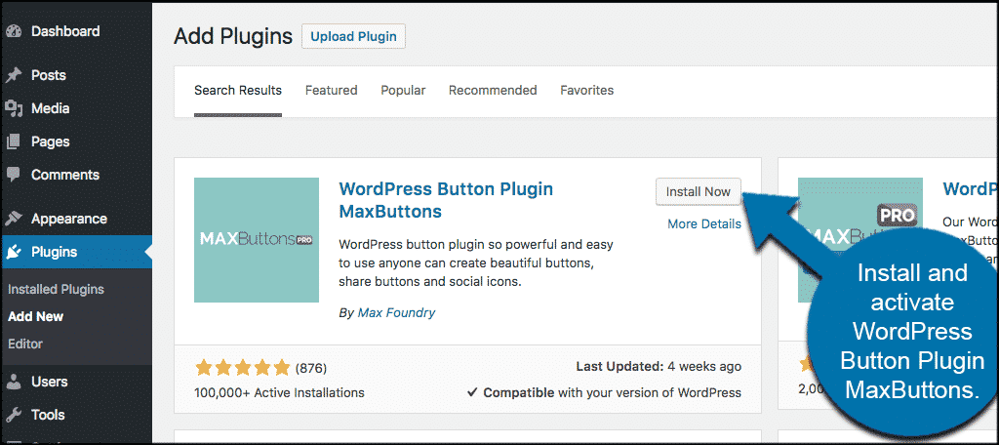The image size is (999, 445).
Task: Click the Upload Plugin button
Action: (353, 36)
